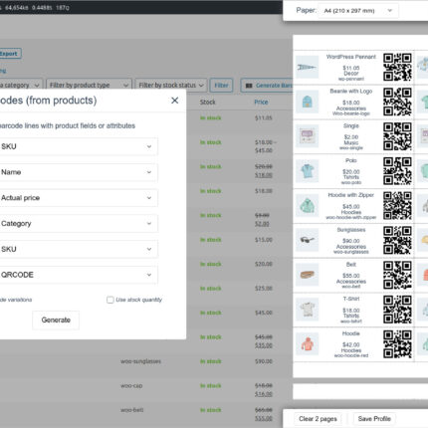
Task: Open the Paper size A4 dropdown
Action: (x=358, y=11)
